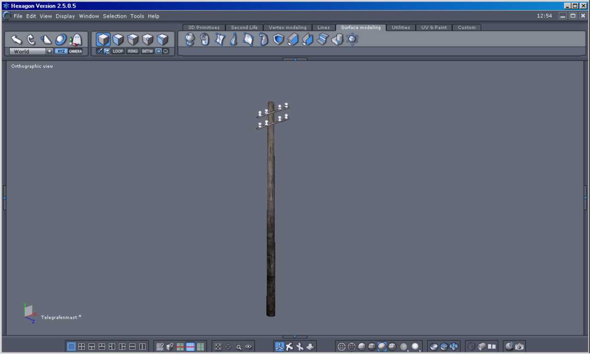Choose the fourth cube selection mode
The width and height of the screenshot is (590, 354).
click(147, 40)
